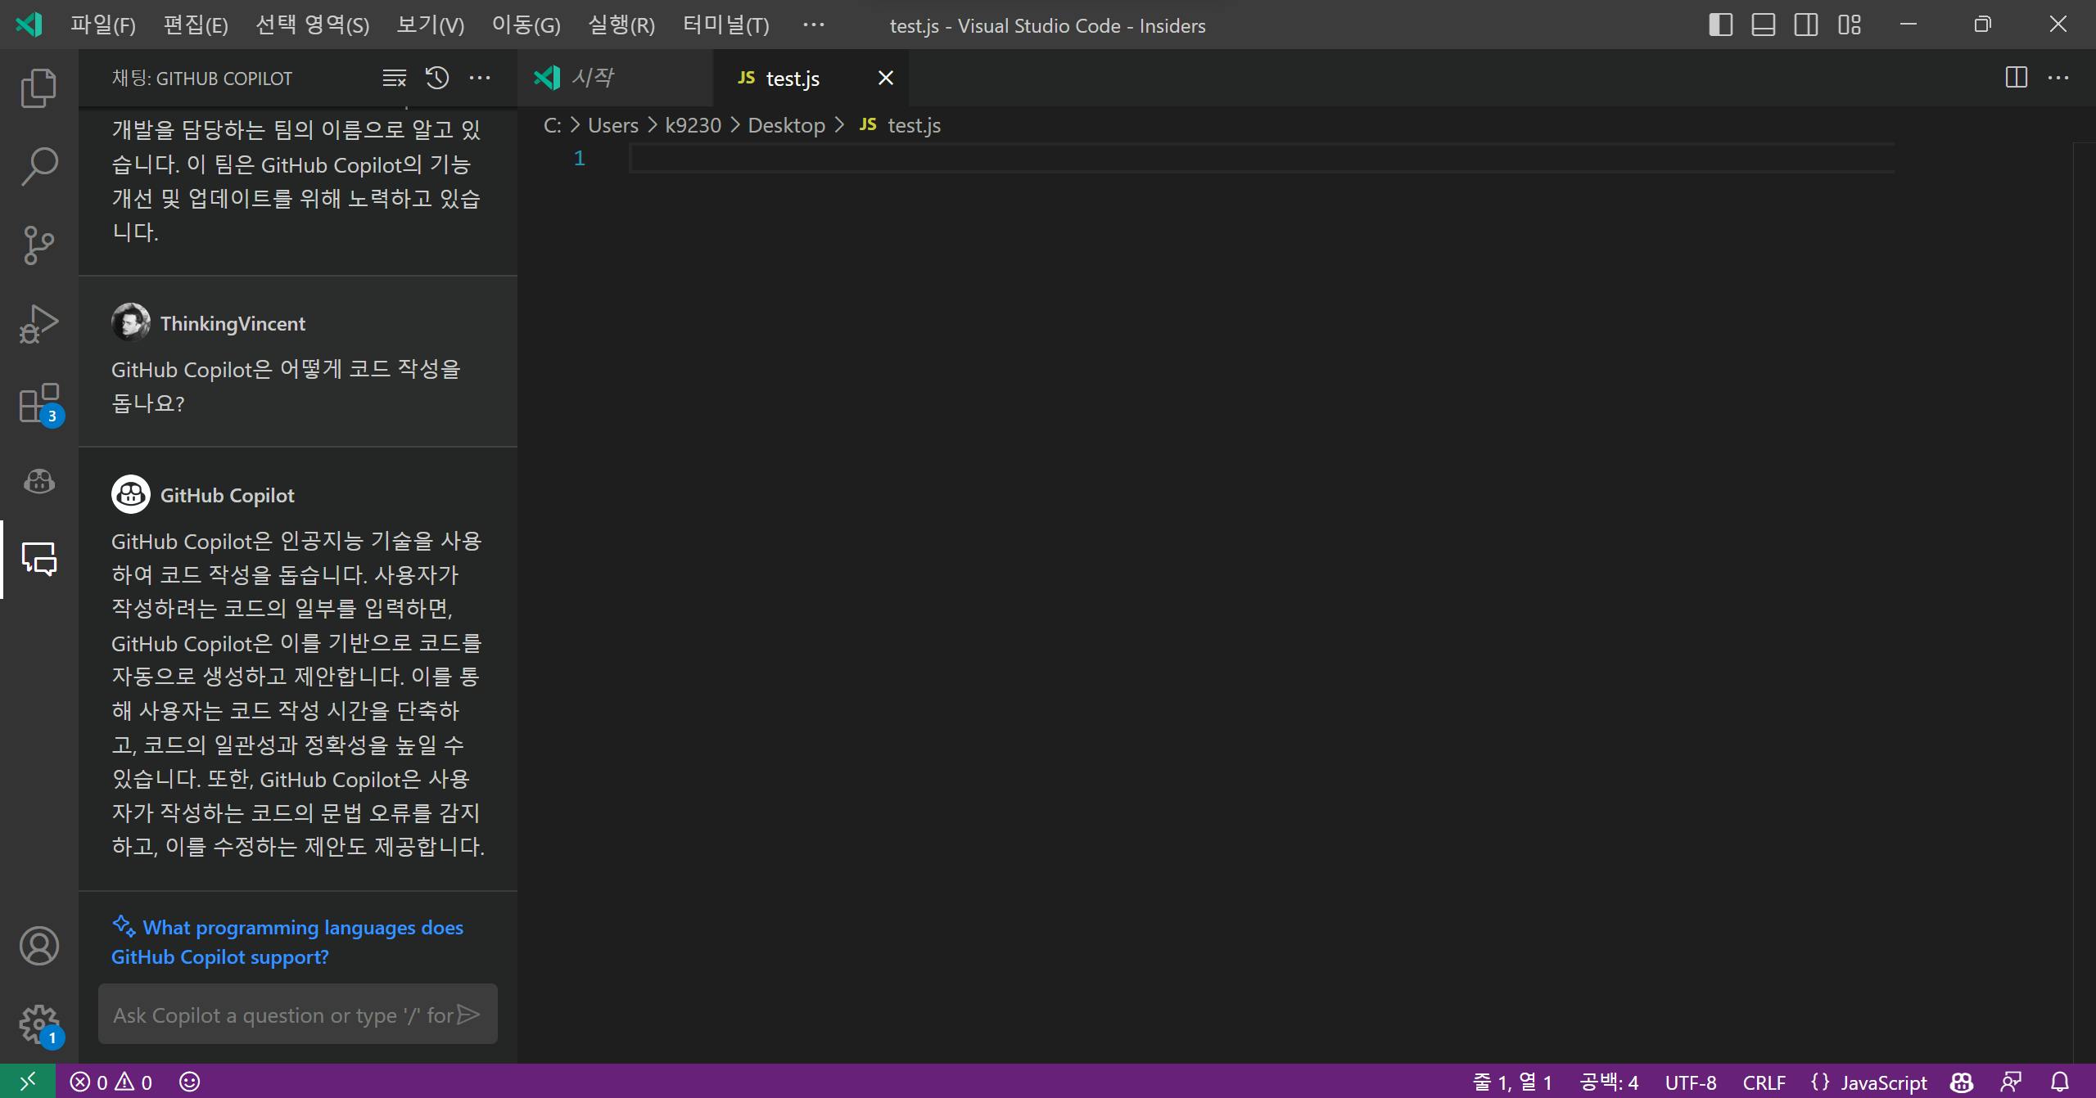Open the Source Control view
2096x1098 pixels.
point(38,245)
